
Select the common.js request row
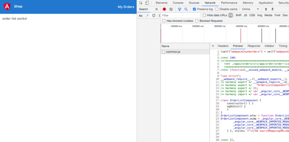pyautogui.click(x=185, y=52)
